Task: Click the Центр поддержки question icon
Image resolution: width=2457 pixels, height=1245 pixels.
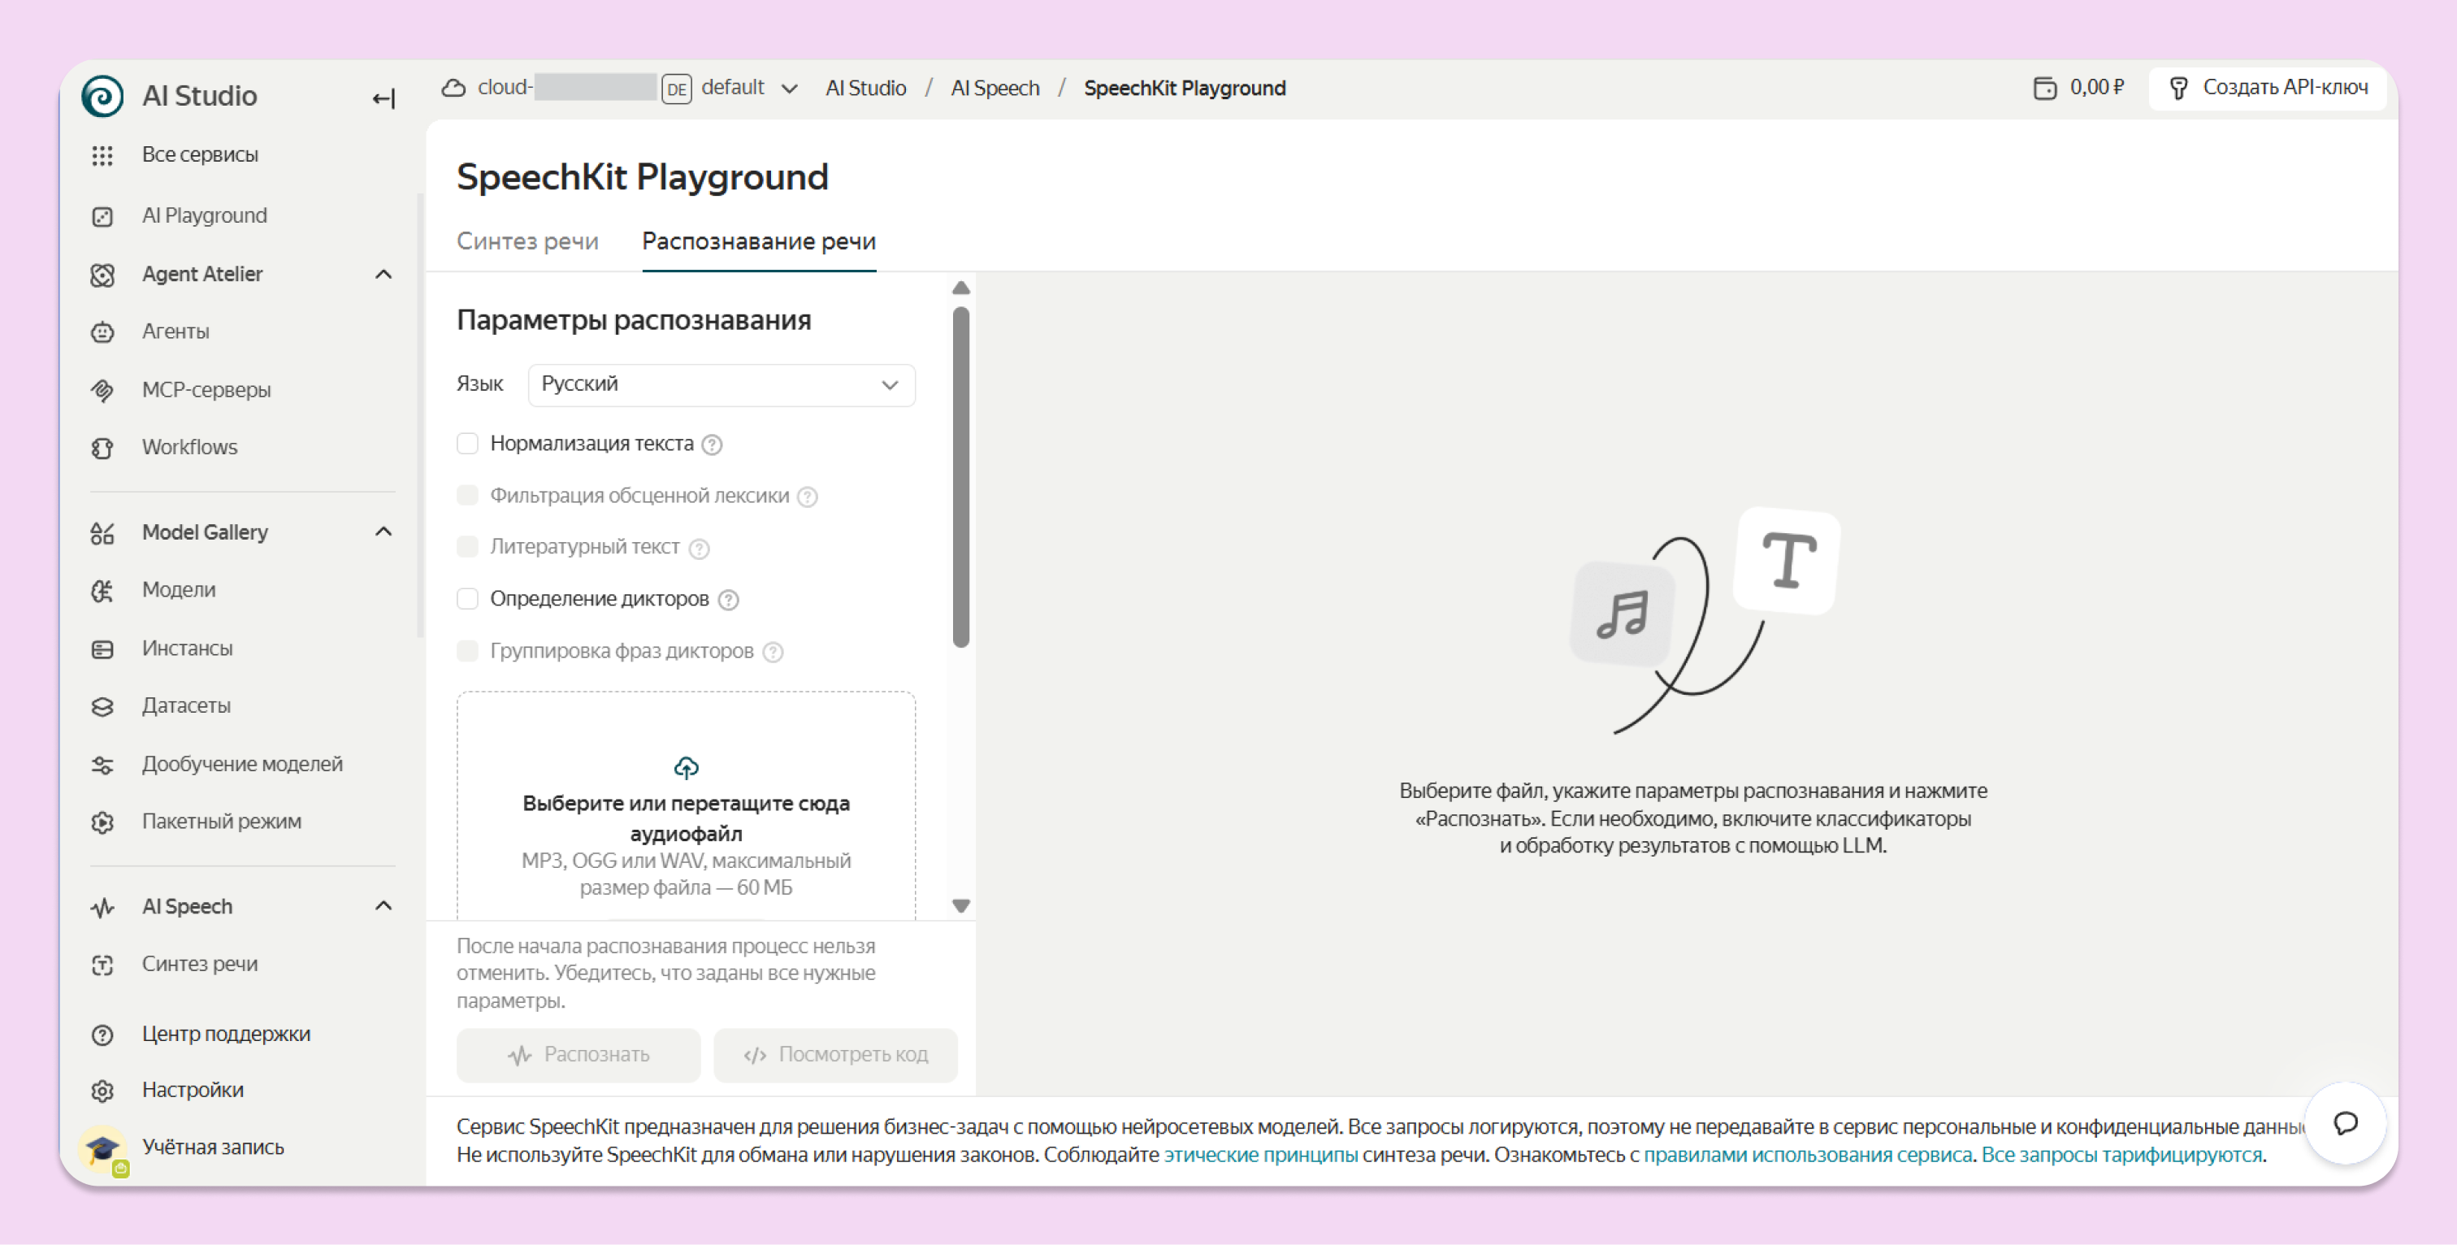Action: (x=102, y=1035)
